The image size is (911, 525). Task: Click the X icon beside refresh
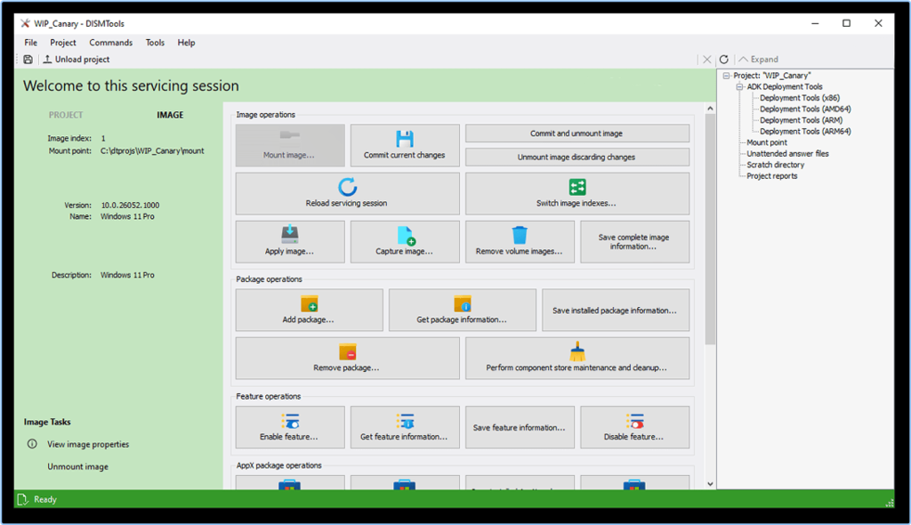pyautogui.click(x=706, y=60)
